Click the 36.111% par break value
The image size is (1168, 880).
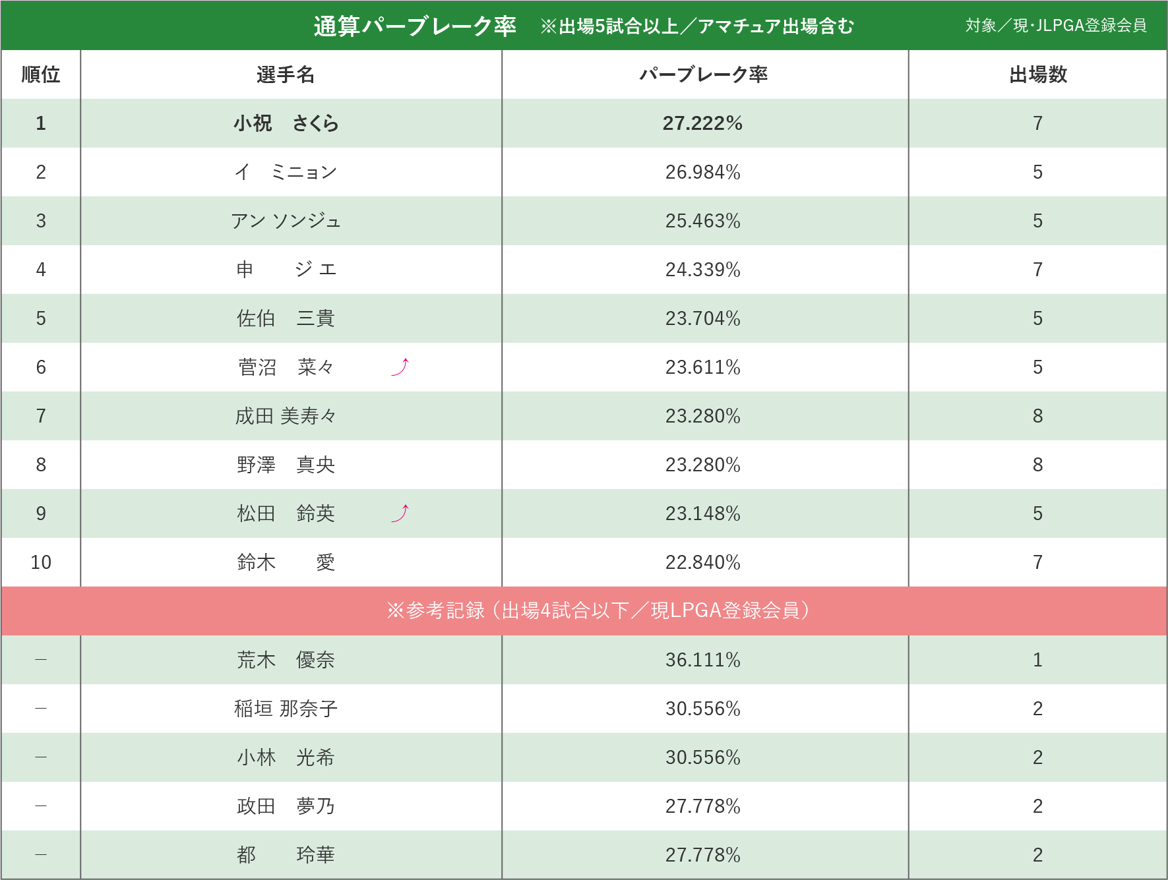[702, 660]
